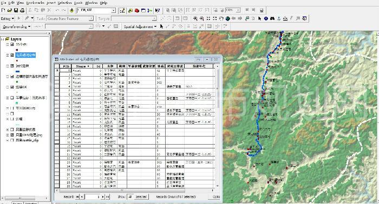Enable the raster_clip layer checkbox
Screen dimensions: 379x204
click(x=12, y=140)
